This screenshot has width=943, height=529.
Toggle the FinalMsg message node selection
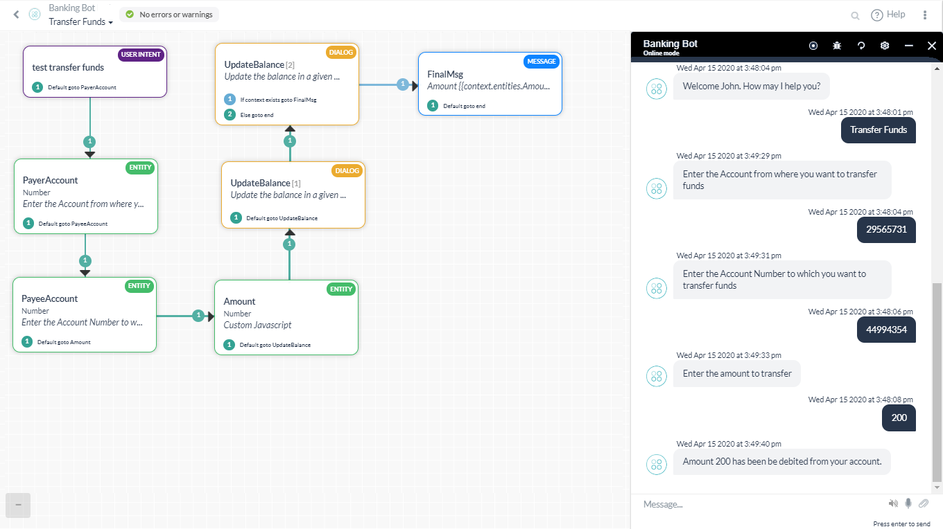pos(490,83)
